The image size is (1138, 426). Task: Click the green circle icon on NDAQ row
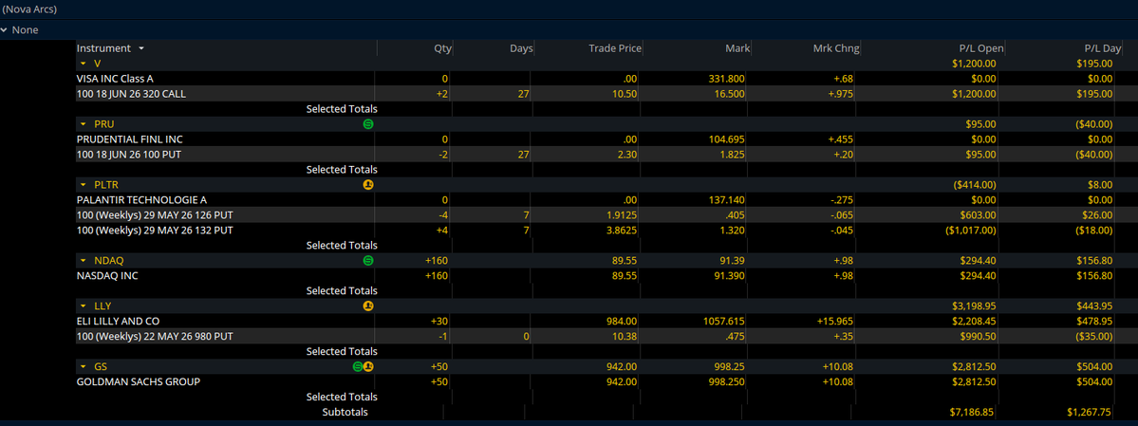point(368,260)
